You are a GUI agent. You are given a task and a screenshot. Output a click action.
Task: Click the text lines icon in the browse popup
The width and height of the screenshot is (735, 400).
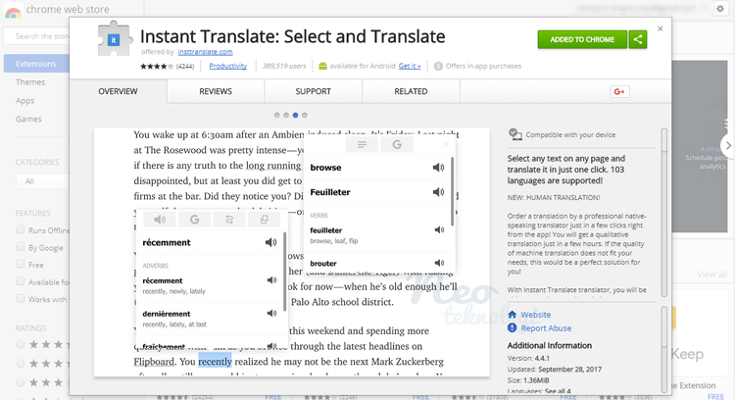pos(362,144)
